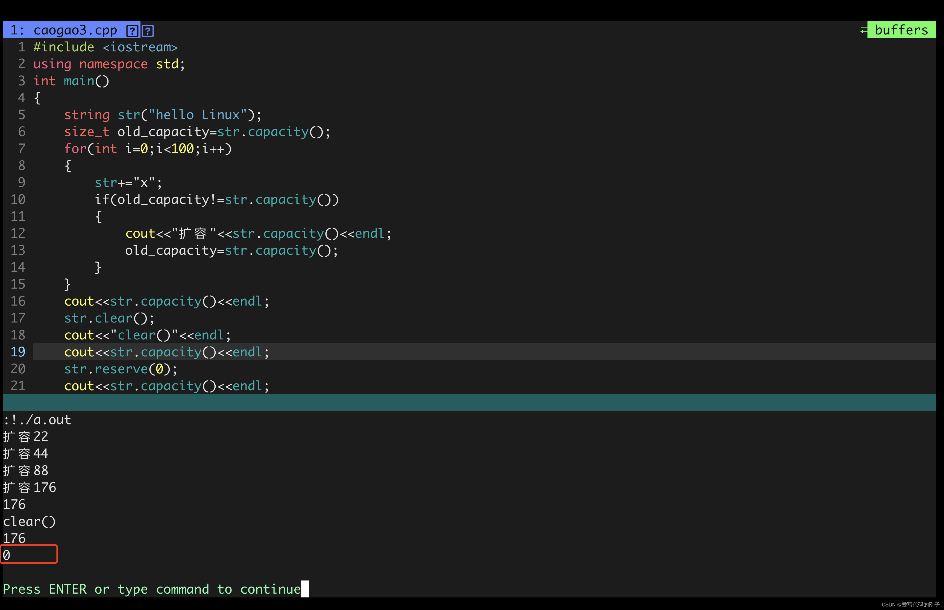The height and width of the screenshot is (610, 944).
Task: Click cout<<str.capacity() on line 16
Action: [x=167, y=301]
